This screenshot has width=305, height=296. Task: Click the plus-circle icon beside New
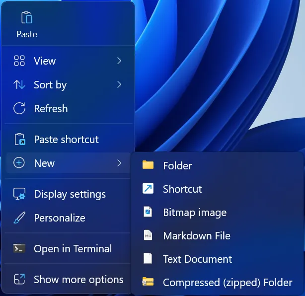pos(19,163)
